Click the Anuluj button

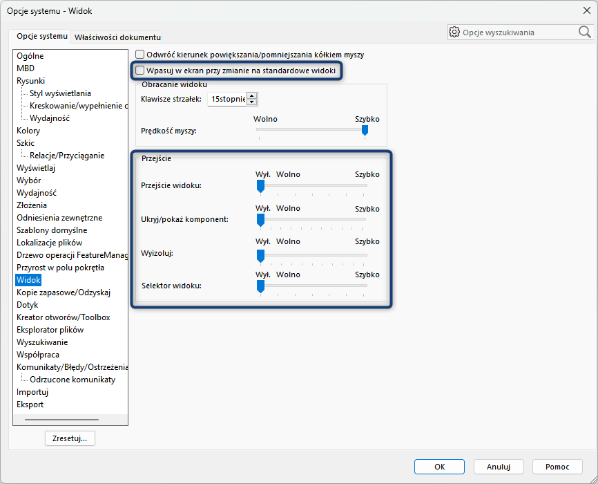[498, 467]
